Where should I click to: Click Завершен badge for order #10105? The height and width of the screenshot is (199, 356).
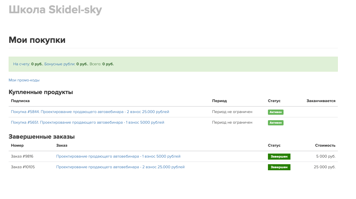coord(279,167)
